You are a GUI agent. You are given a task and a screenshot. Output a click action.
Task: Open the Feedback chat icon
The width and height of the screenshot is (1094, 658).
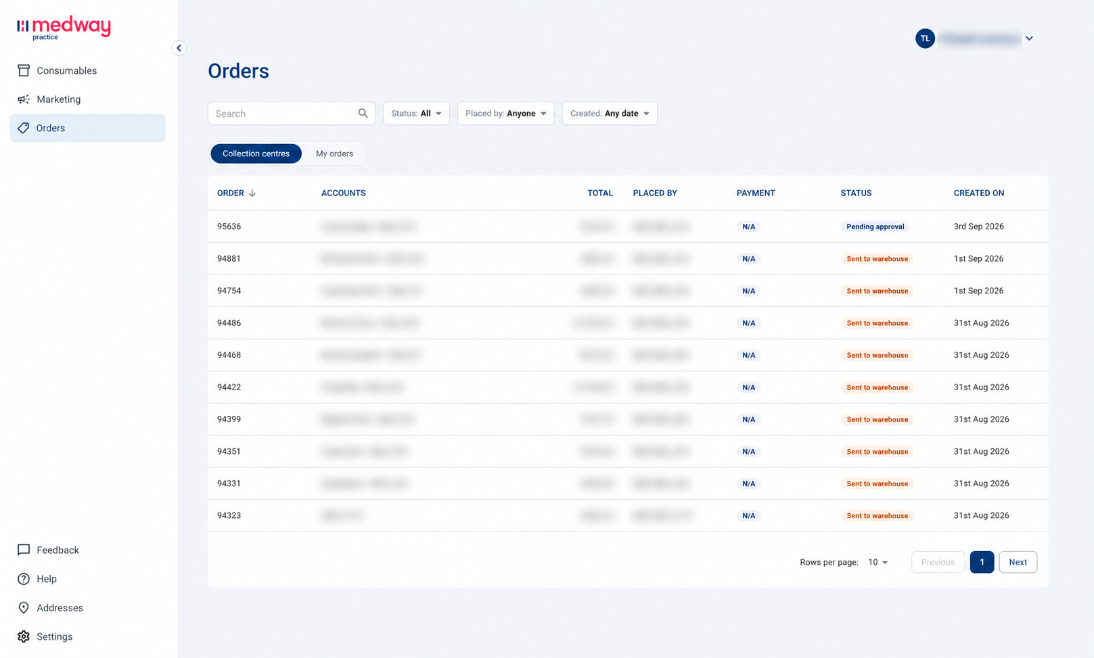coord(24,550)
